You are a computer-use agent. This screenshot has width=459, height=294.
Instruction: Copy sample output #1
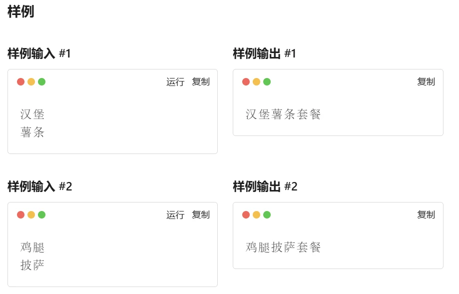click(426, 82)
